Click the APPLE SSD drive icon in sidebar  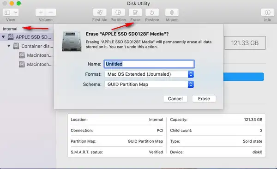point(11,37)
